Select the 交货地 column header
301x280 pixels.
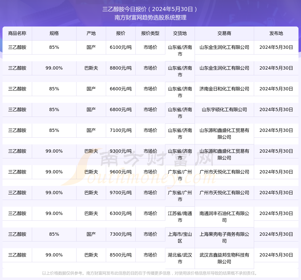[180, 33]
